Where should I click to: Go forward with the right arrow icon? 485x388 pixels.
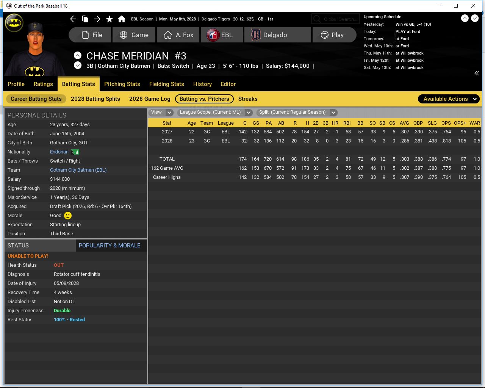[97, 19]
